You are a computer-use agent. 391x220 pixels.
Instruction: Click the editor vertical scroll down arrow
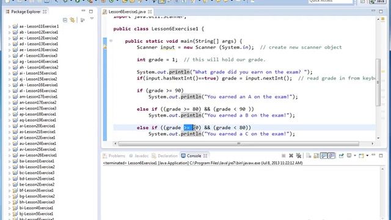[x=378, y=138]
